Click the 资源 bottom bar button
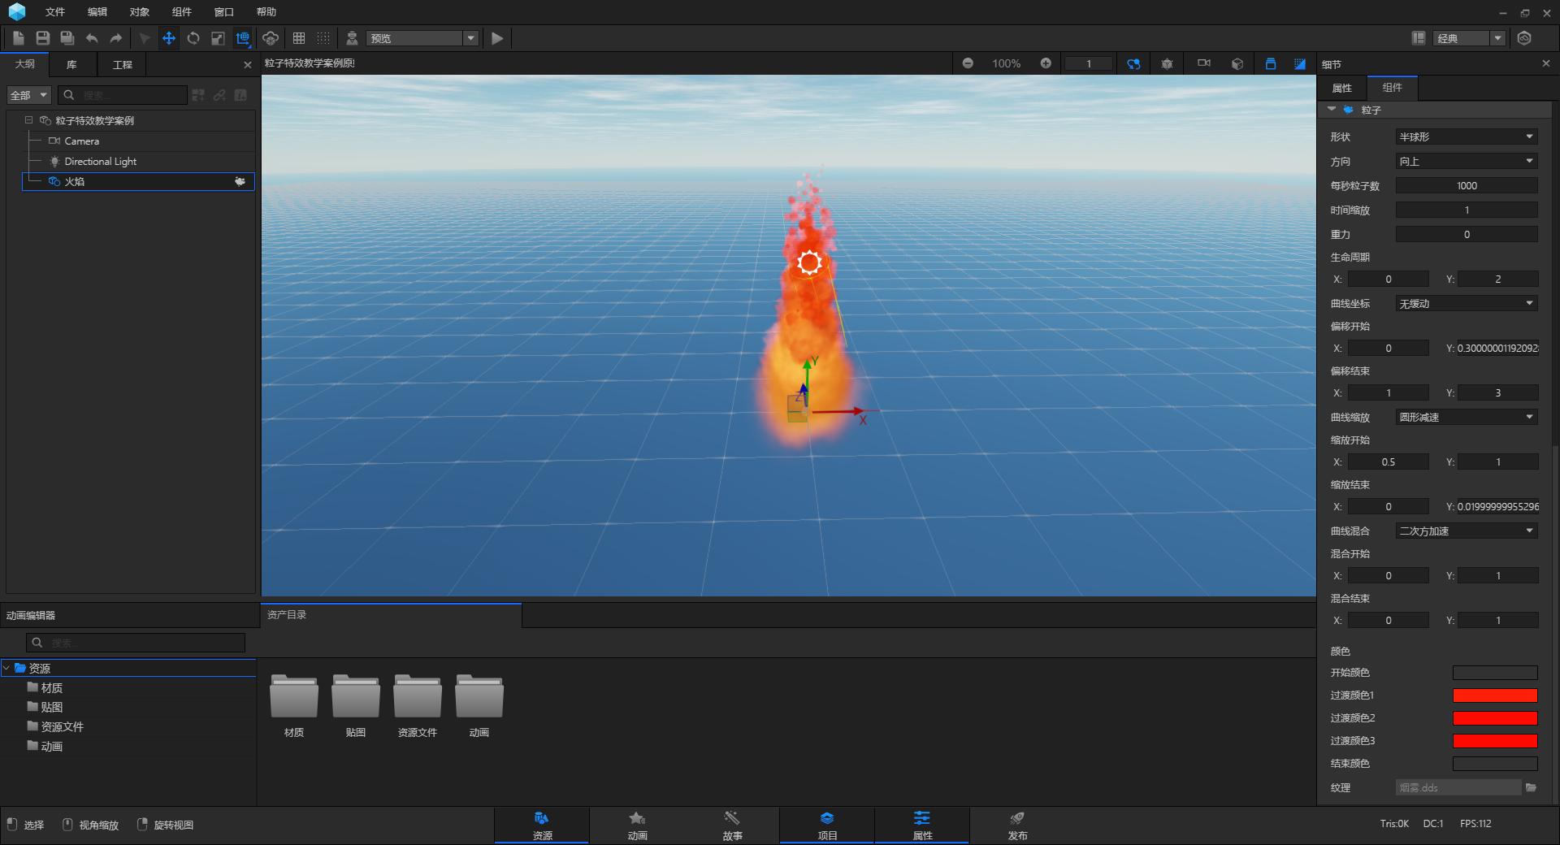This screenshot has width=1560, height=845. click(542, 825)
